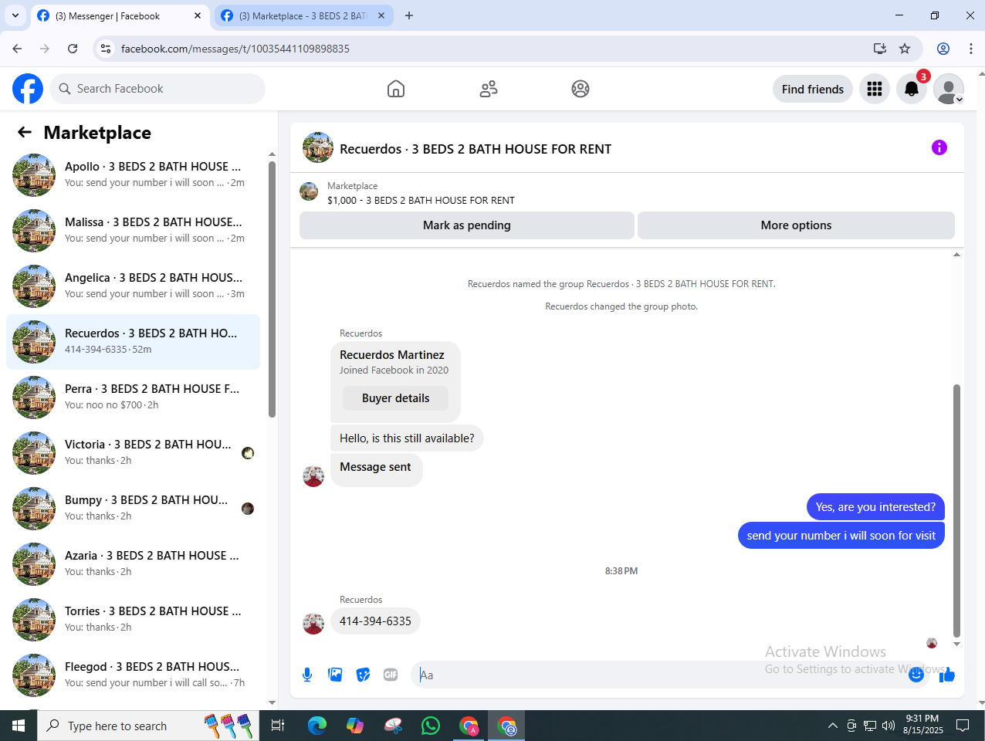Open clock showing 9:31 PM
The height and width of the screenshot is (741, 985).
click(922, 724)
